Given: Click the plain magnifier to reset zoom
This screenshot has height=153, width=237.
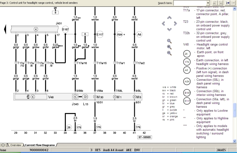Looking at the screenshot, I should click(169, 41).
